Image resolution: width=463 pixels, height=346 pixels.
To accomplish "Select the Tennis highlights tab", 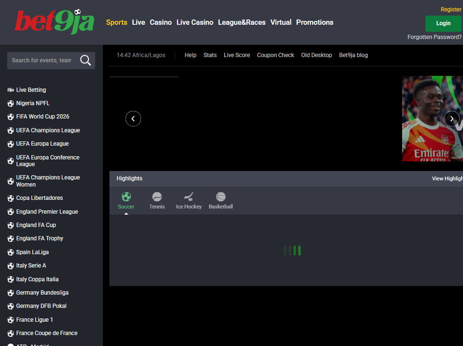I will 157,201.
